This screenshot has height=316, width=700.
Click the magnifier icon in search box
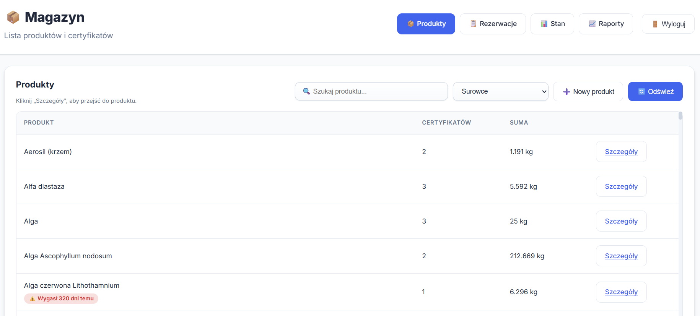[x=306, y=91]
